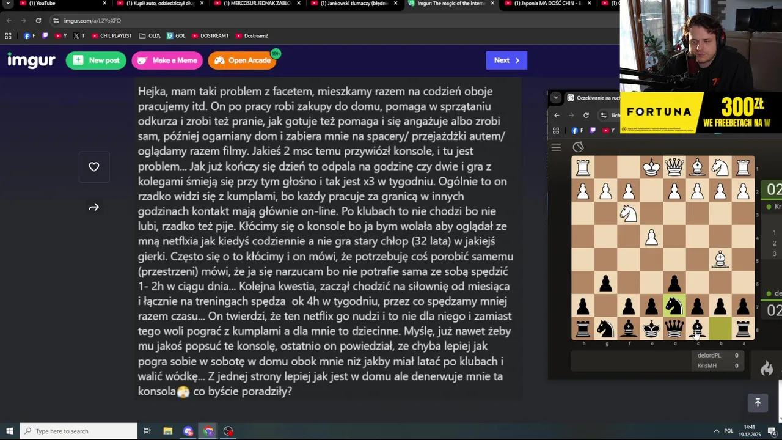Screen dimensions: 782x440
Task: Open the imgur Arcade button
Action: click(x=242, y=61)
